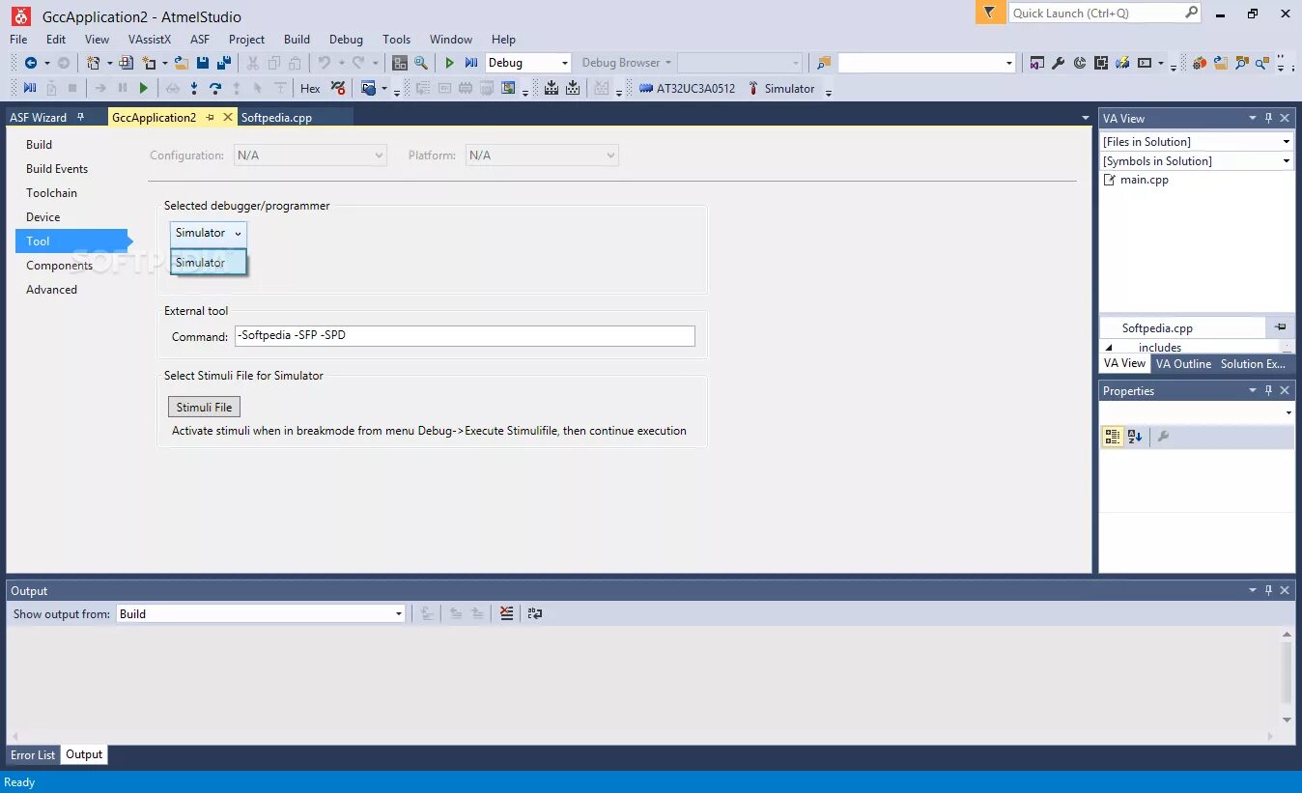
Task: Click the wrench Properties icon in top toolbar
Action: click(1059, 63)
